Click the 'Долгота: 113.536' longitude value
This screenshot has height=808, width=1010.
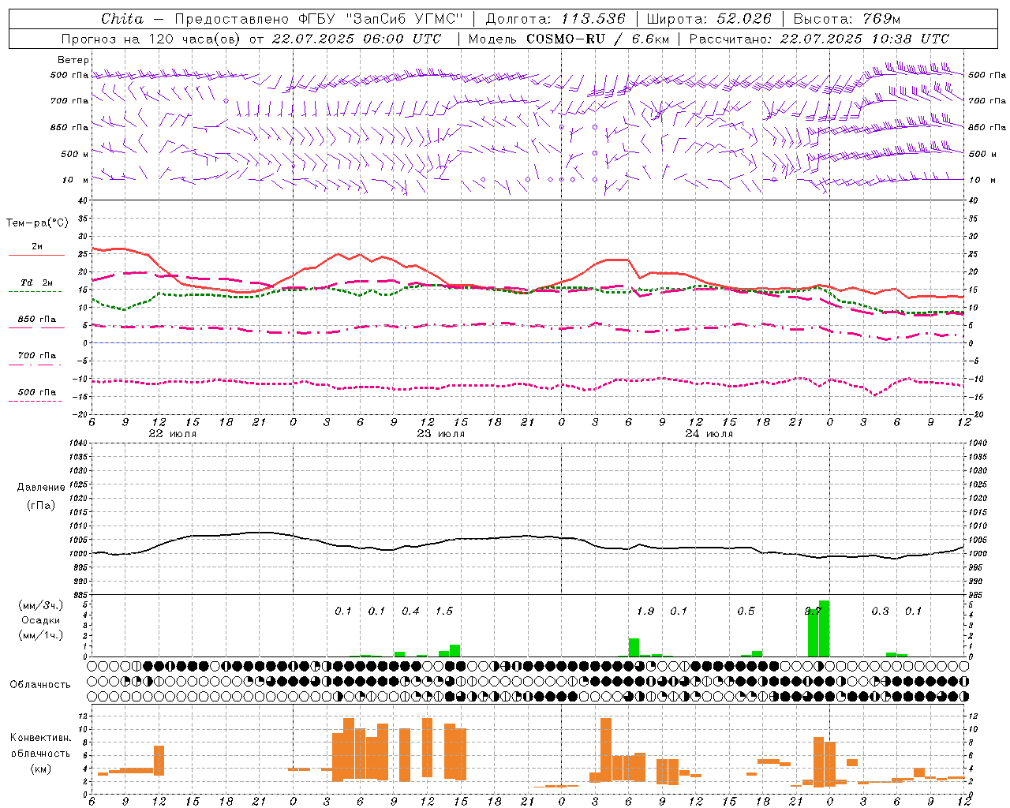[x=555, y=19]
